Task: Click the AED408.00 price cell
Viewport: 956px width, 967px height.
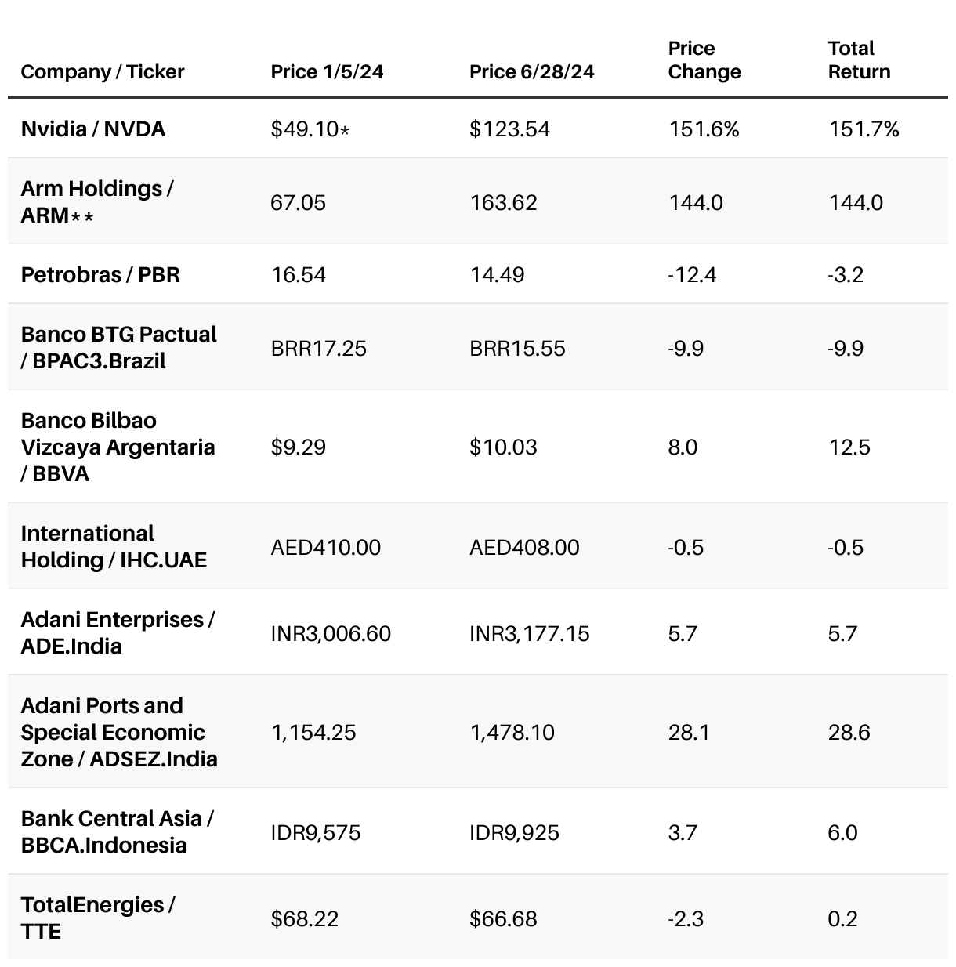Action: click(524, 547)
